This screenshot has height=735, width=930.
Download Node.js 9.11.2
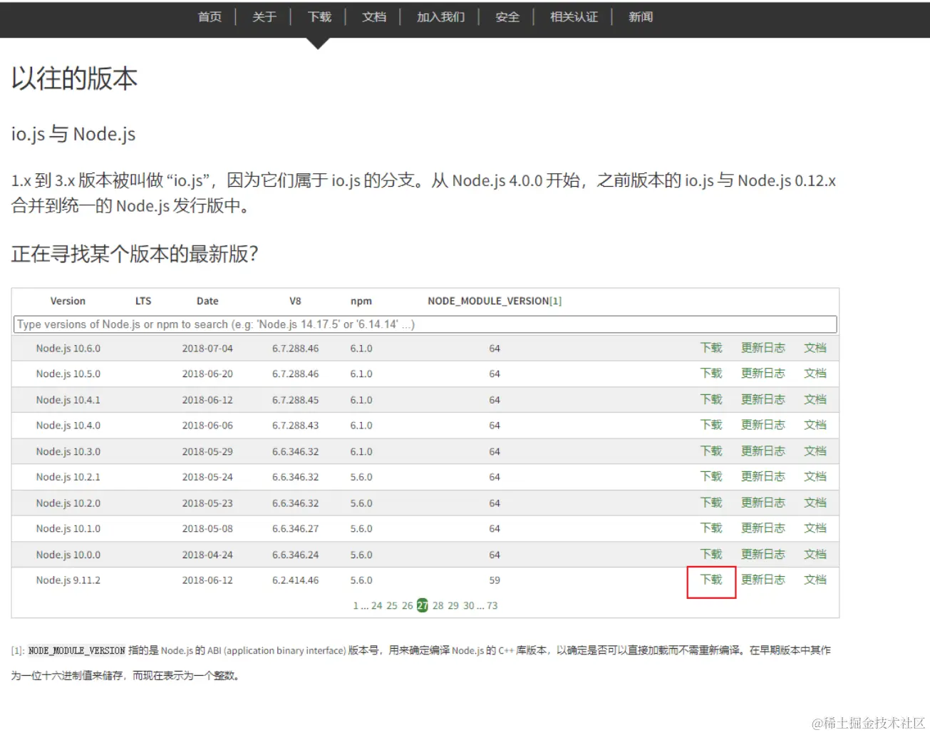pyautogui.click(x=711, y=580)
